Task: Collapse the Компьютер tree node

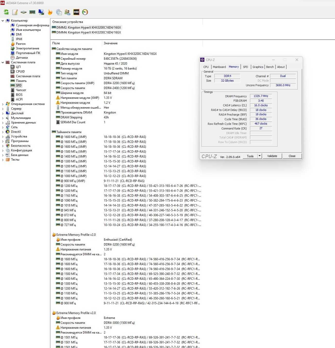Action: click(x=3, y=21)
